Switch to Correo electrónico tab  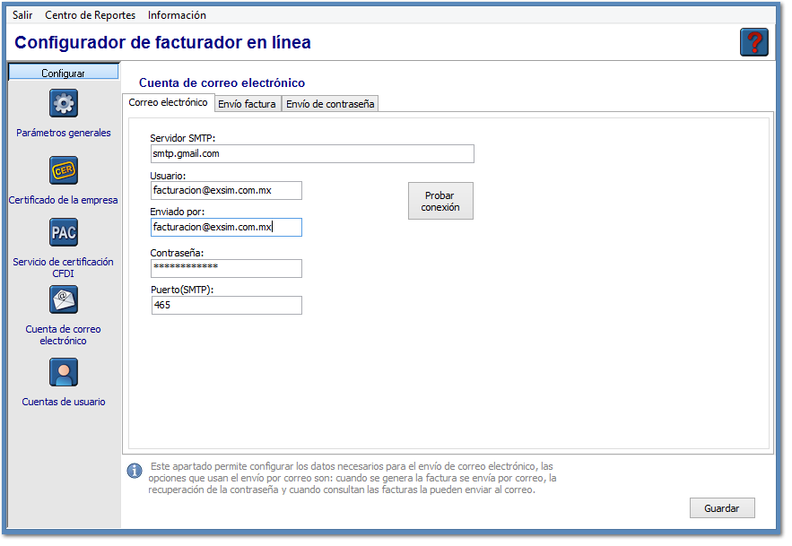point(170,103)
